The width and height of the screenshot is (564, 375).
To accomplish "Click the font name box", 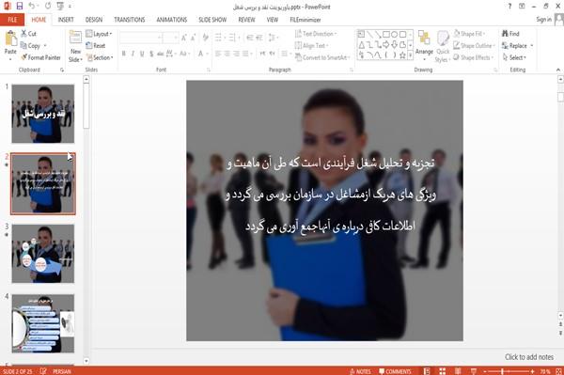I will 141,38.
